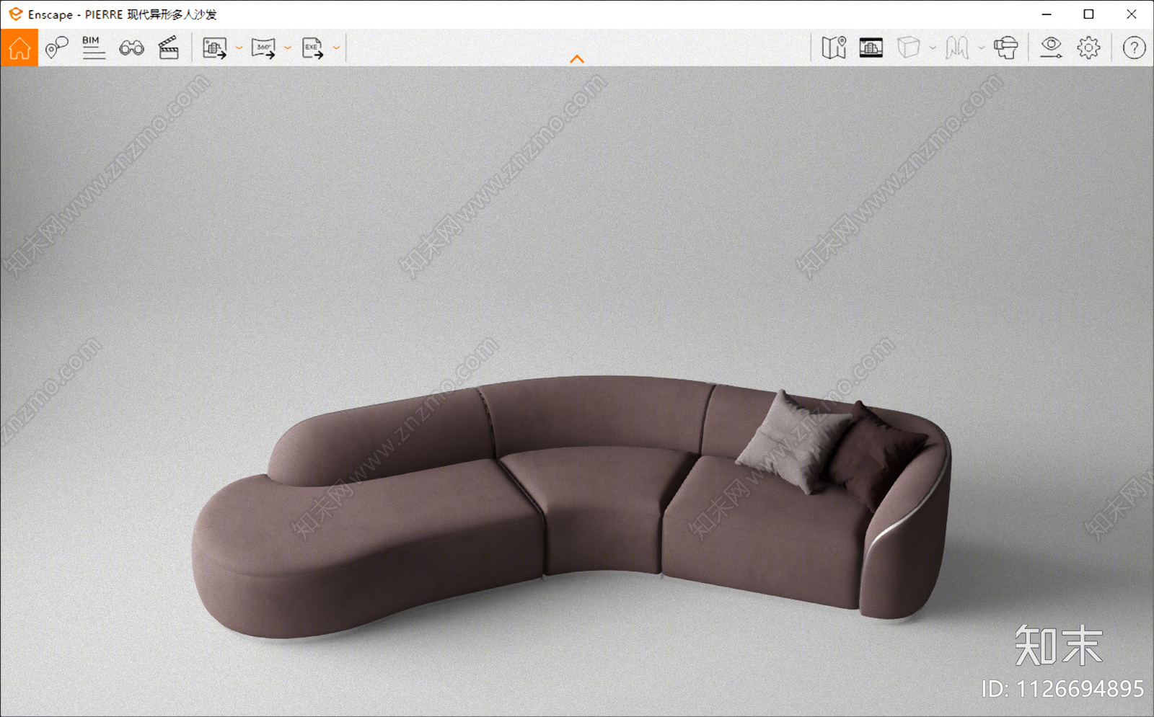Click the 360 panorama export icon
Screen dimensions: 1154x717
coord(263,48)
